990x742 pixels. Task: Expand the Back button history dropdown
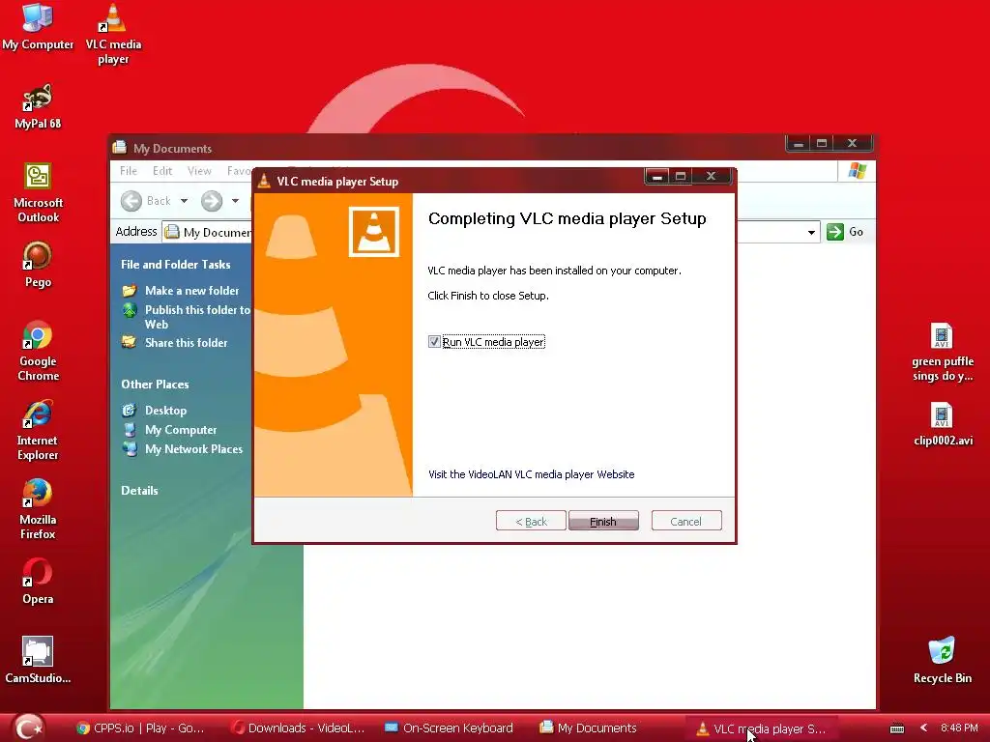click(x=184, y=201)
